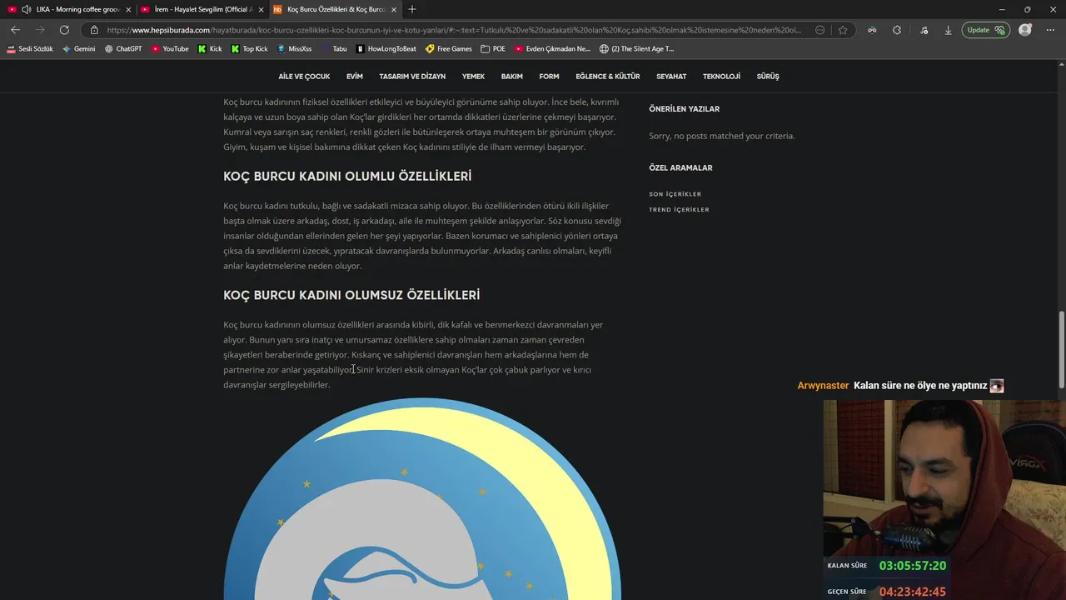Close the İrem Hayalet Sevgilim tab
Image resolution: width=1066 pixels, height=600 pixels.
[261, 9]
